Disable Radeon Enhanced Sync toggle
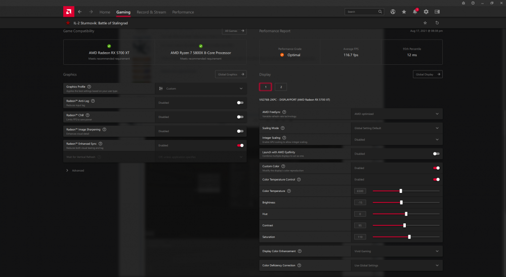 pyautogui.click(x=240, y=145)
